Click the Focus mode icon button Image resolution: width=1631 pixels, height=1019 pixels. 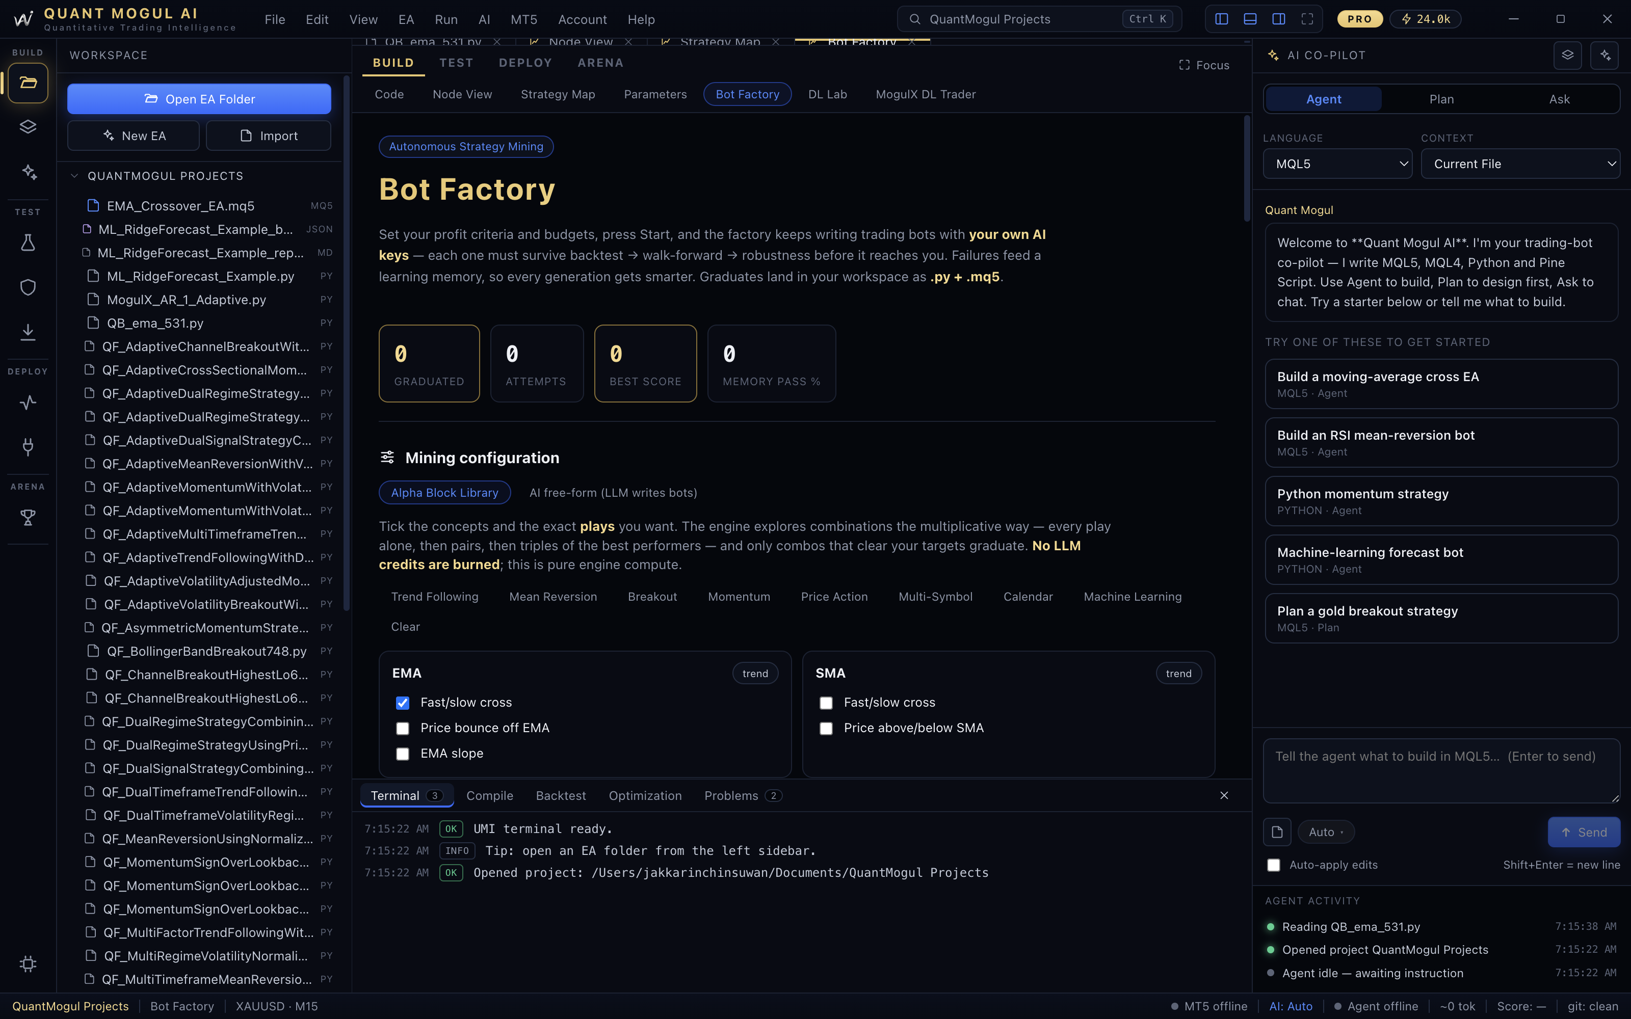coord(1204,65)
